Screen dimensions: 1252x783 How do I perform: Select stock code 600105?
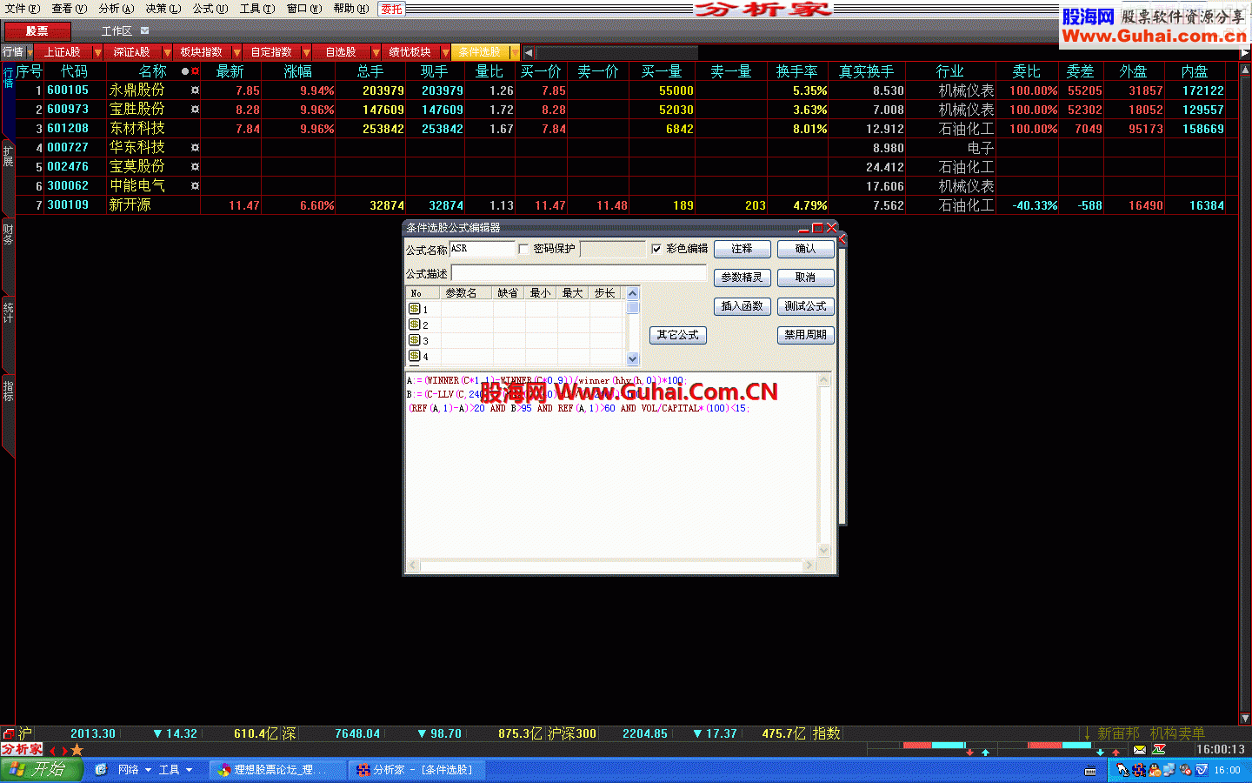point(68,90)
